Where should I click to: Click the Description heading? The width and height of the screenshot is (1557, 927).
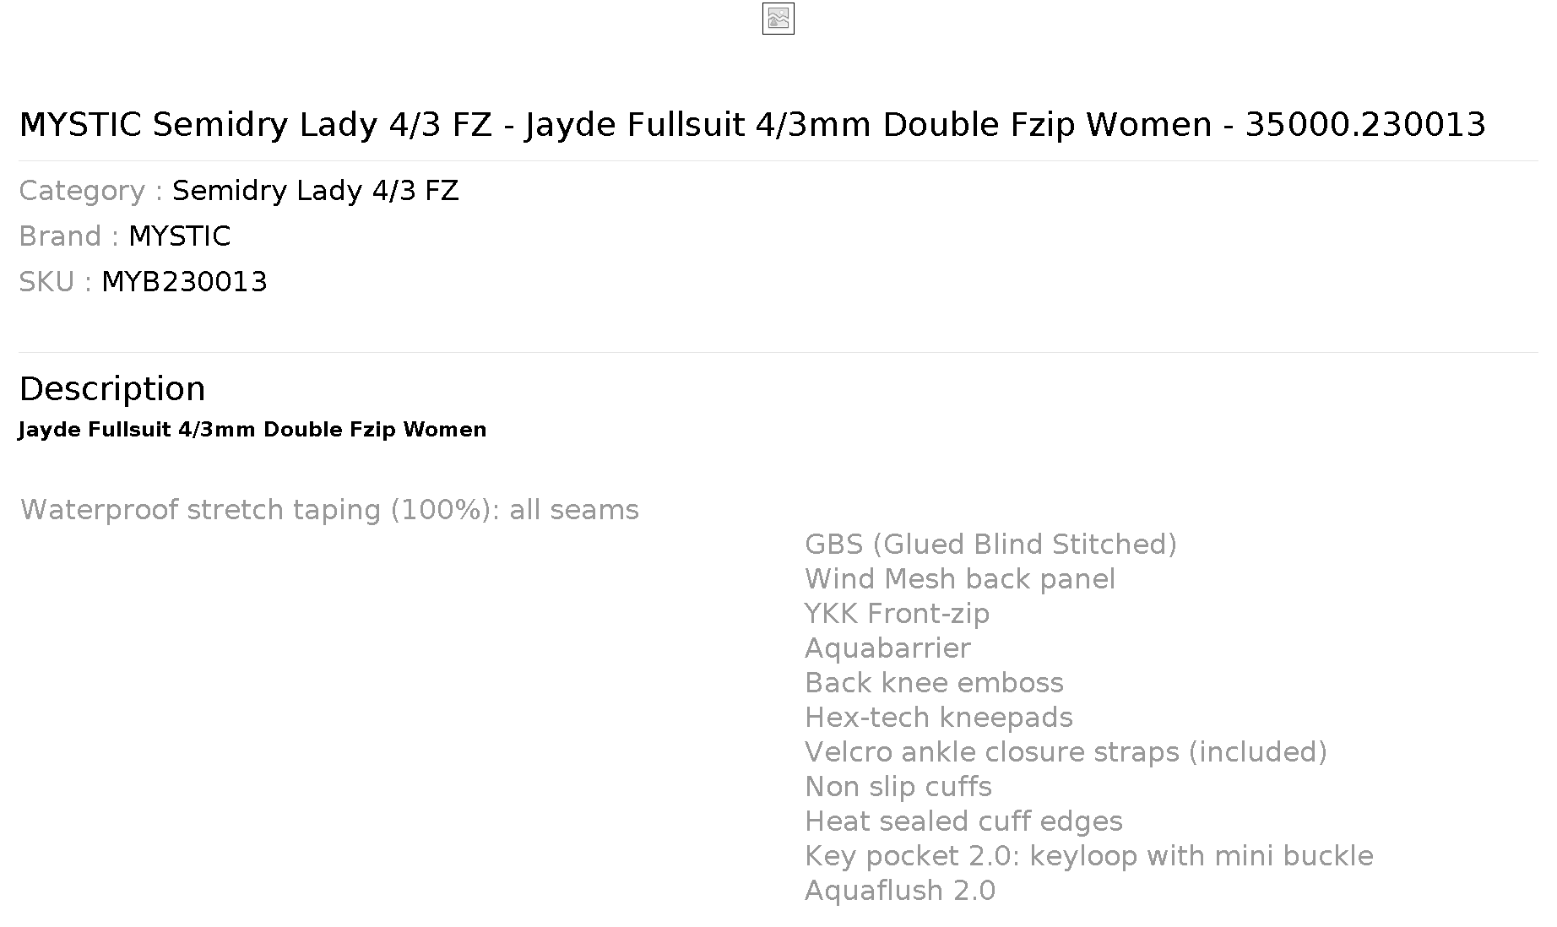(x=112, y=389)
